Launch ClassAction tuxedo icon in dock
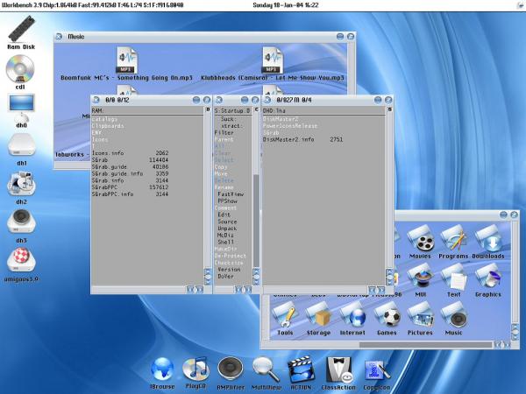 pos(338,369)
